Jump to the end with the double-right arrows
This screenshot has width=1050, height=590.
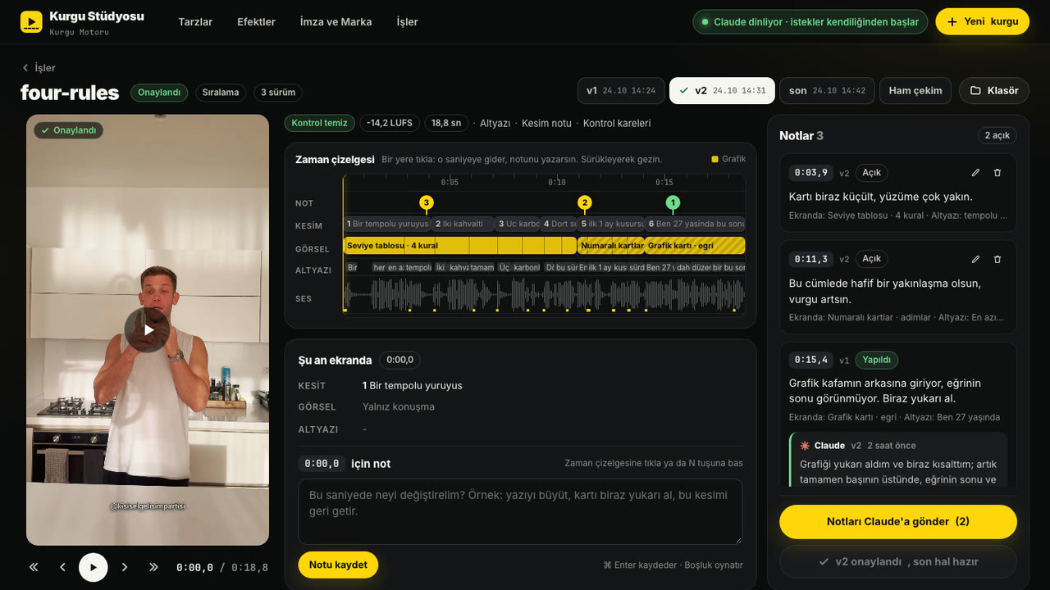click(153, 567)
